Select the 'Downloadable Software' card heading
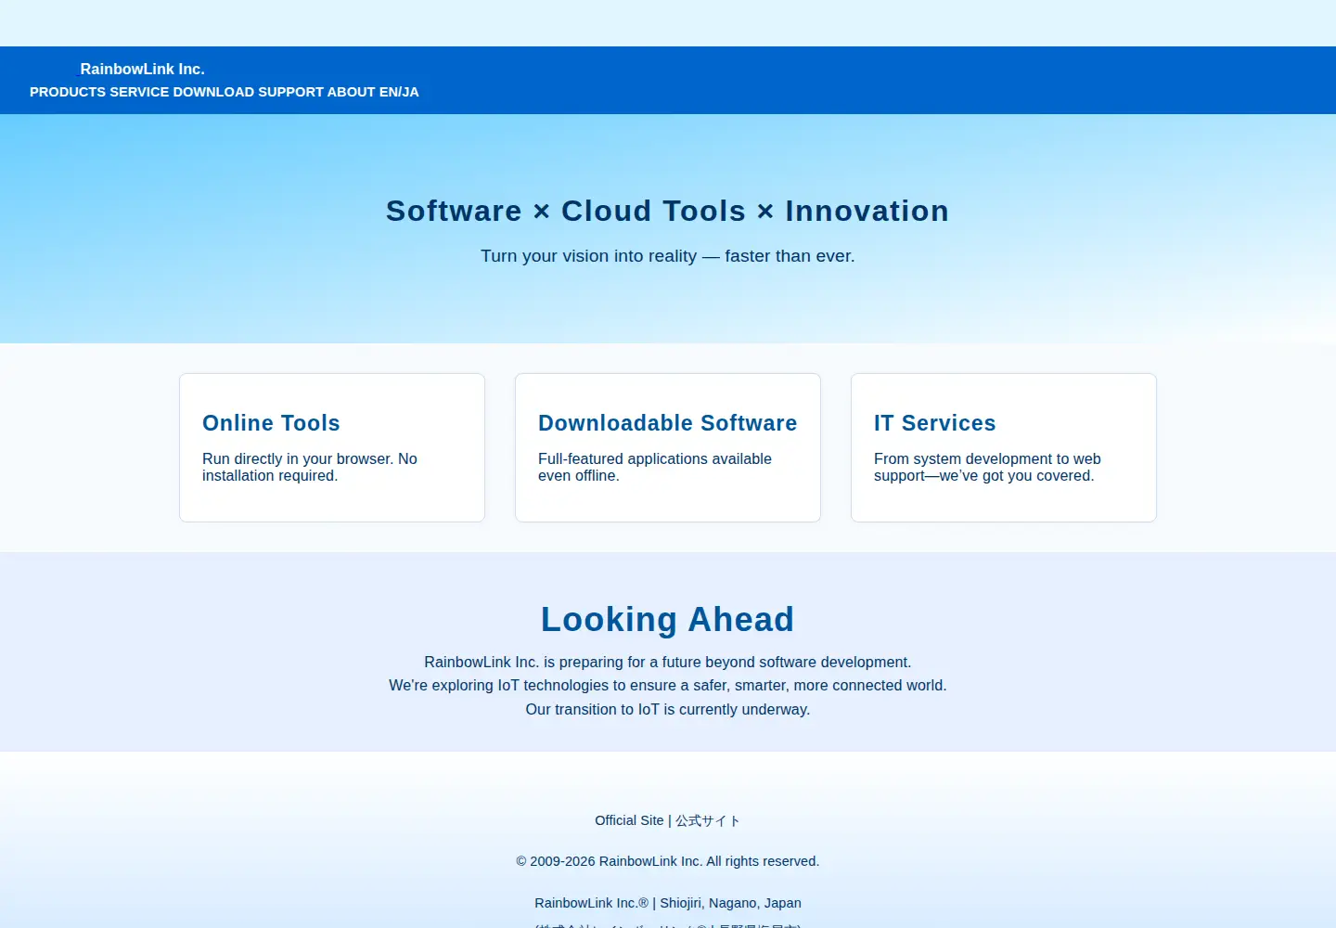This screenshot has width=1336, height=928. (668, 423)
